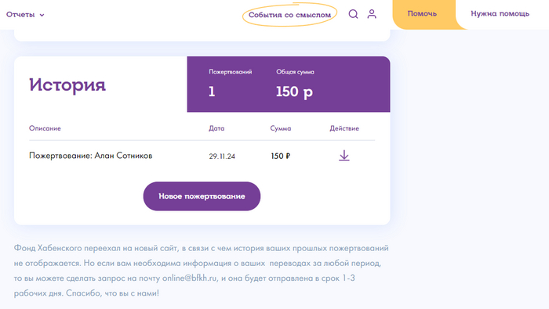Click the 150 ₽ amount cell
The image size is (549, 309).
[281, 156]
